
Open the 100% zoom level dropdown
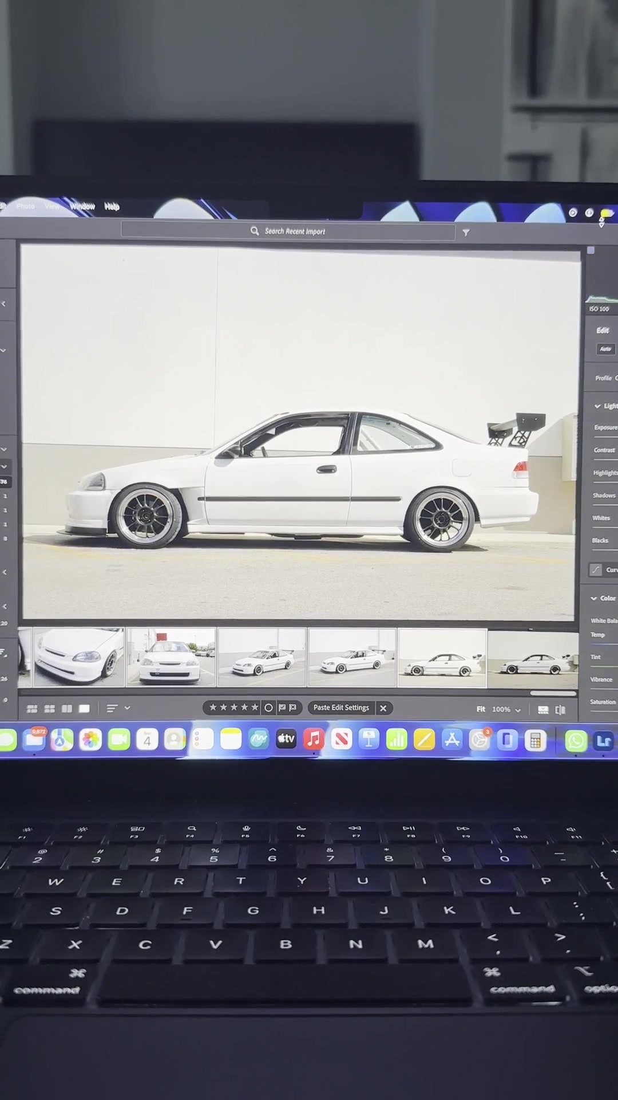pos(506,709)
